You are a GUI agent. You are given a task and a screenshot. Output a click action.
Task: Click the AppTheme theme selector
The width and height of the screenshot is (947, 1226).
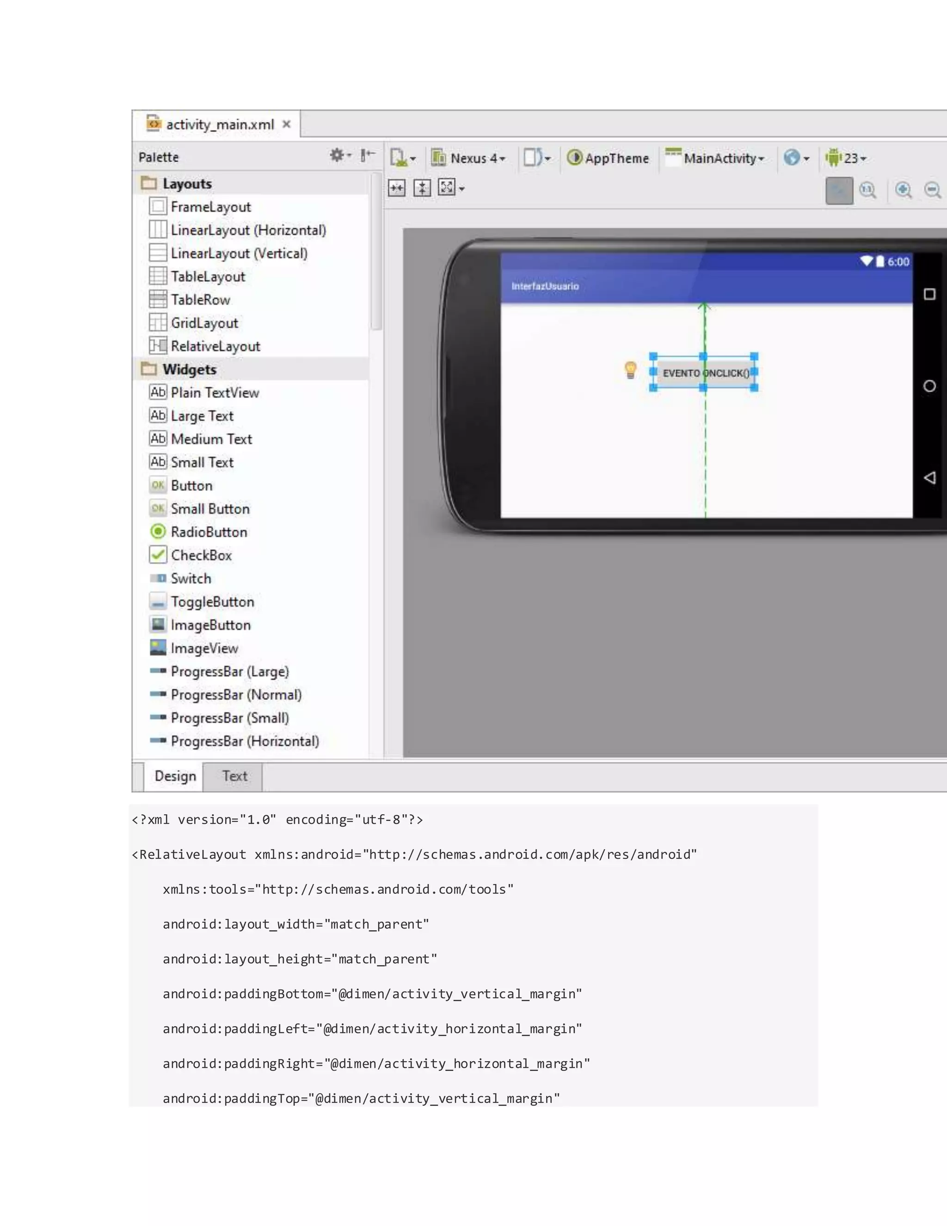coord(608,158)
